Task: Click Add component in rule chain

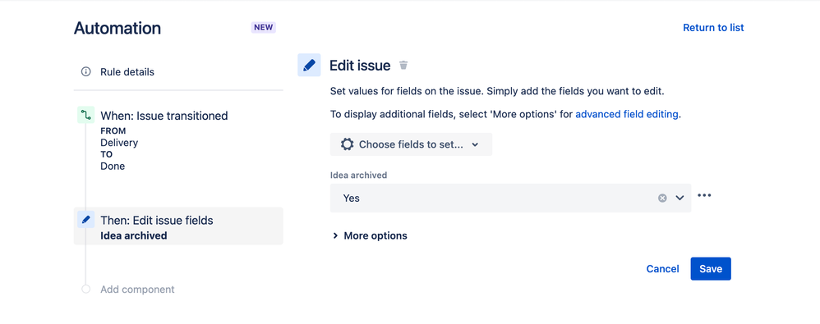Action: point(137,289)
